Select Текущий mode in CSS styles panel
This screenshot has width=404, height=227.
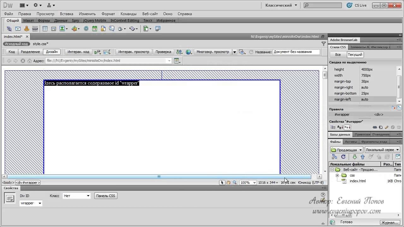click(355, 55)
